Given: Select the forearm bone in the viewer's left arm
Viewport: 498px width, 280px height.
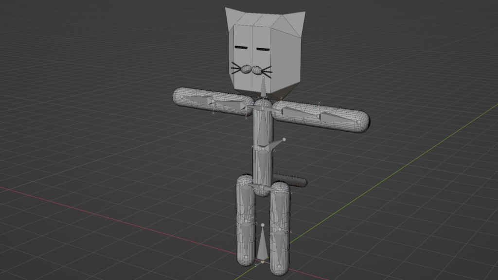Looking at the screenshot, I should tap(197, 99).
